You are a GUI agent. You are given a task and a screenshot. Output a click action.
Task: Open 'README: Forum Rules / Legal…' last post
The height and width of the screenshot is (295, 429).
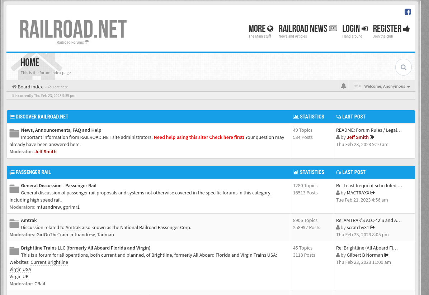tap(369, 130)
